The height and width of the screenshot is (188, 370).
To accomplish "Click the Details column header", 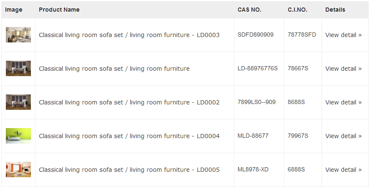I will [x=335, y=10].
